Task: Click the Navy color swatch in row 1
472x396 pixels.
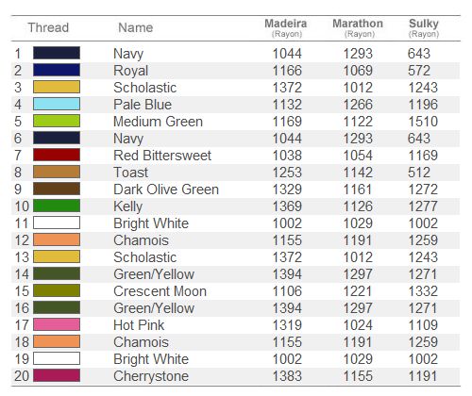Action: click(x=57, y=53)
